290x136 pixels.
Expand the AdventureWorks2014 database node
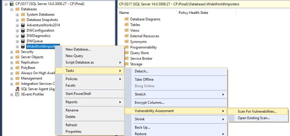pyautogui.click(x=18, y=25)
